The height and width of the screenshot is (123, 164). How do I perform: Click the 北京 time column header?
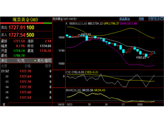tap(4, 66)
